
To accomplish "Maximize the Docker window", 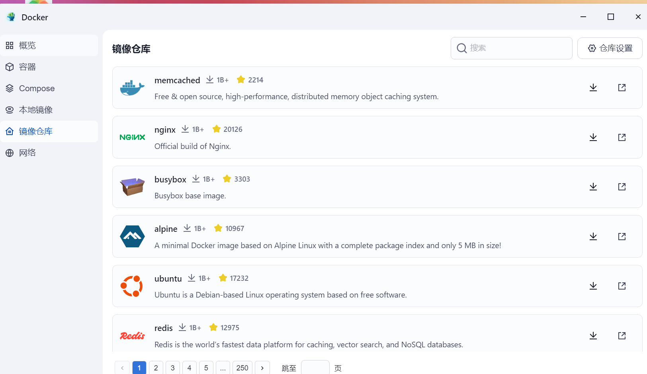I will pyautogui.click(x=611, y=17).
